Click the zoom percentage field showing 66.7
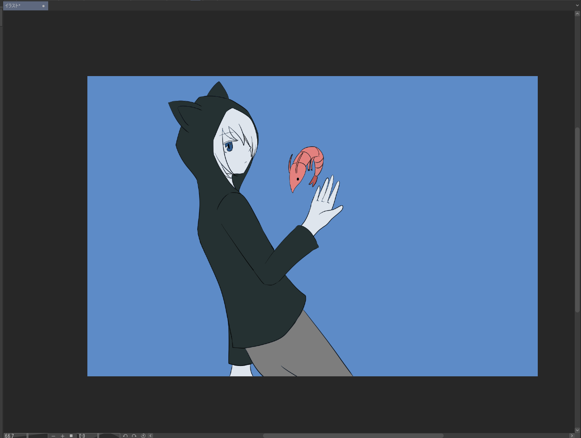581x438 pixels. tap(14, 435)
